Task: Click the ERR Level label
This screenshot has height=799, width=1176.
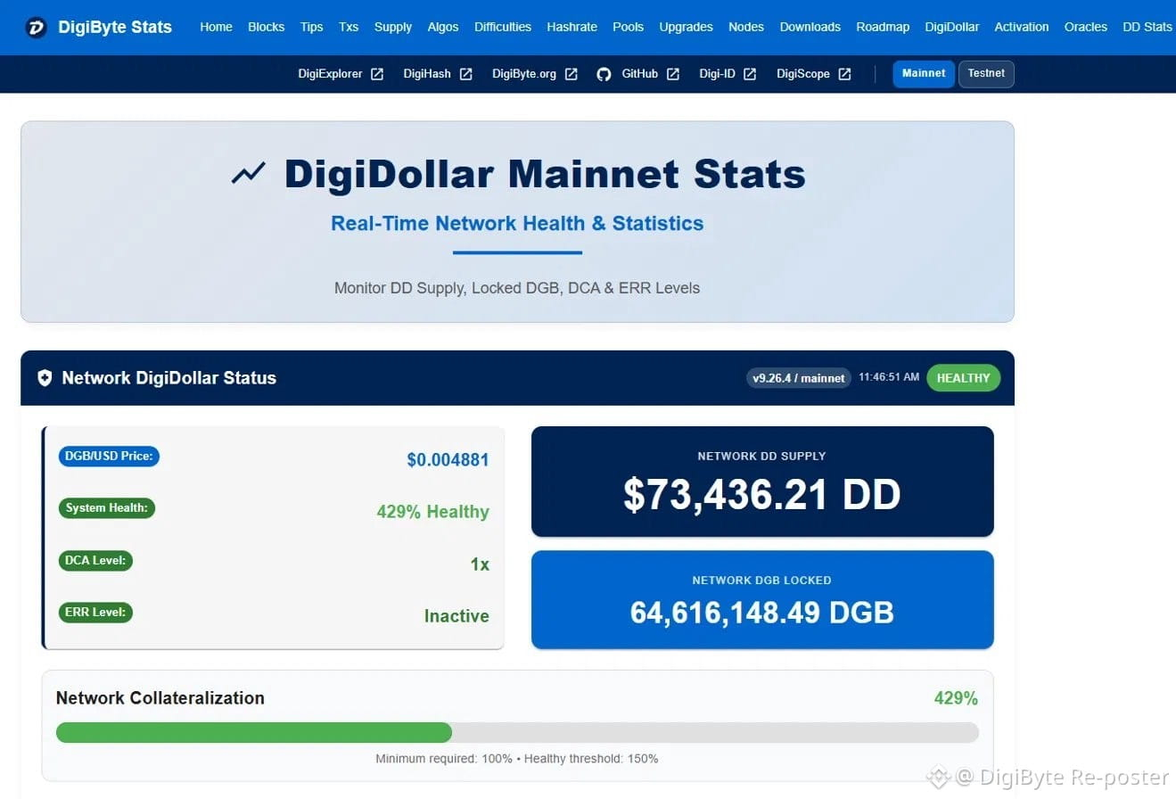Action: tap(95, 613)
